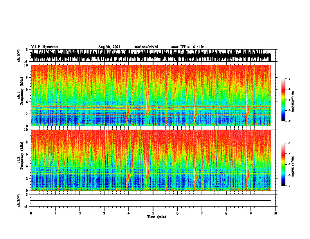Click the "-7" tick on ch.2 color bar
This screenshot has height=239, width=310.
(289, 185)
